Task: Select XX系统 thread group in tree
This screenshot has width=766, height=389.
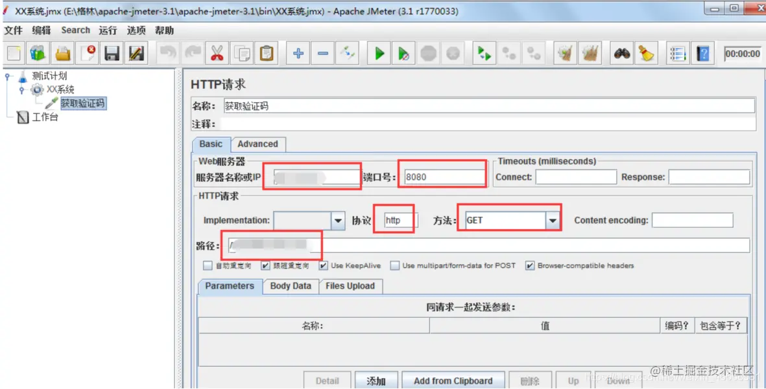Action: 60,90
